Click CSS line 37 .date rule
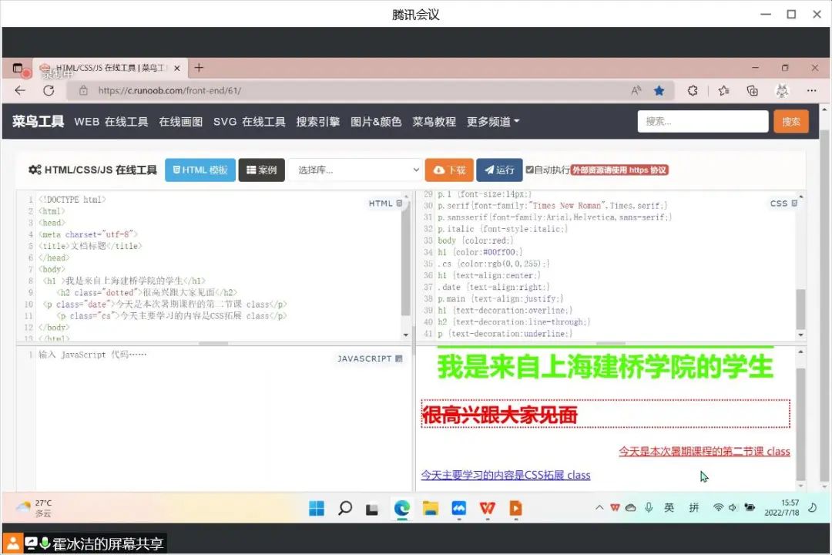Image resolution: width=832 pixels, height=555 pixels. [494, 288]
